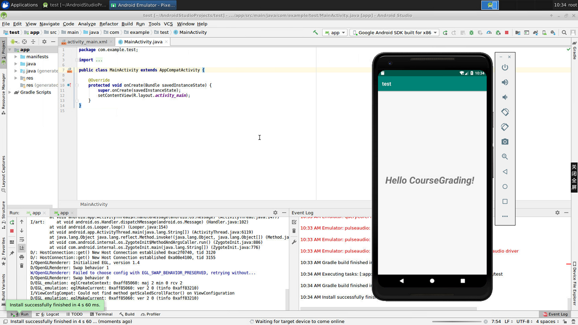Open Event Log settings gear
578x325 pixels.
[x=557, y=213]
